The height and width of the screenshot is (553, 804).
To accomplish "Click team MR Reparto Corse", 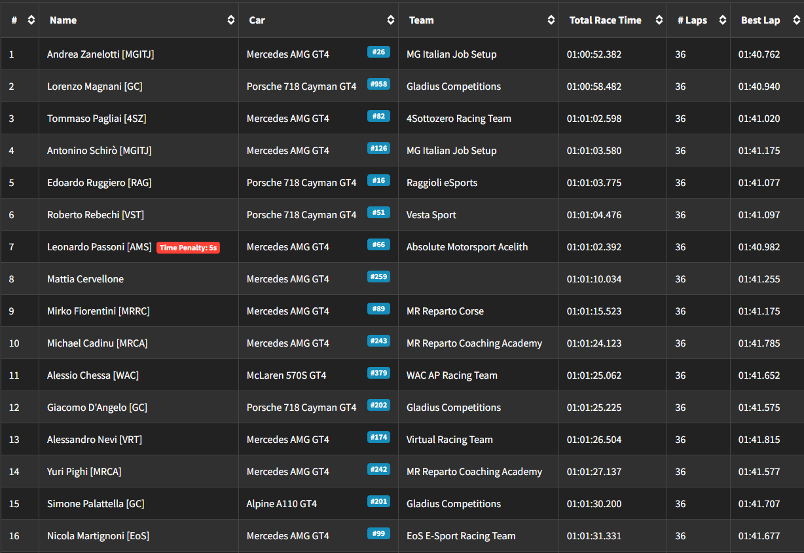I will click(x=445, y=311).
